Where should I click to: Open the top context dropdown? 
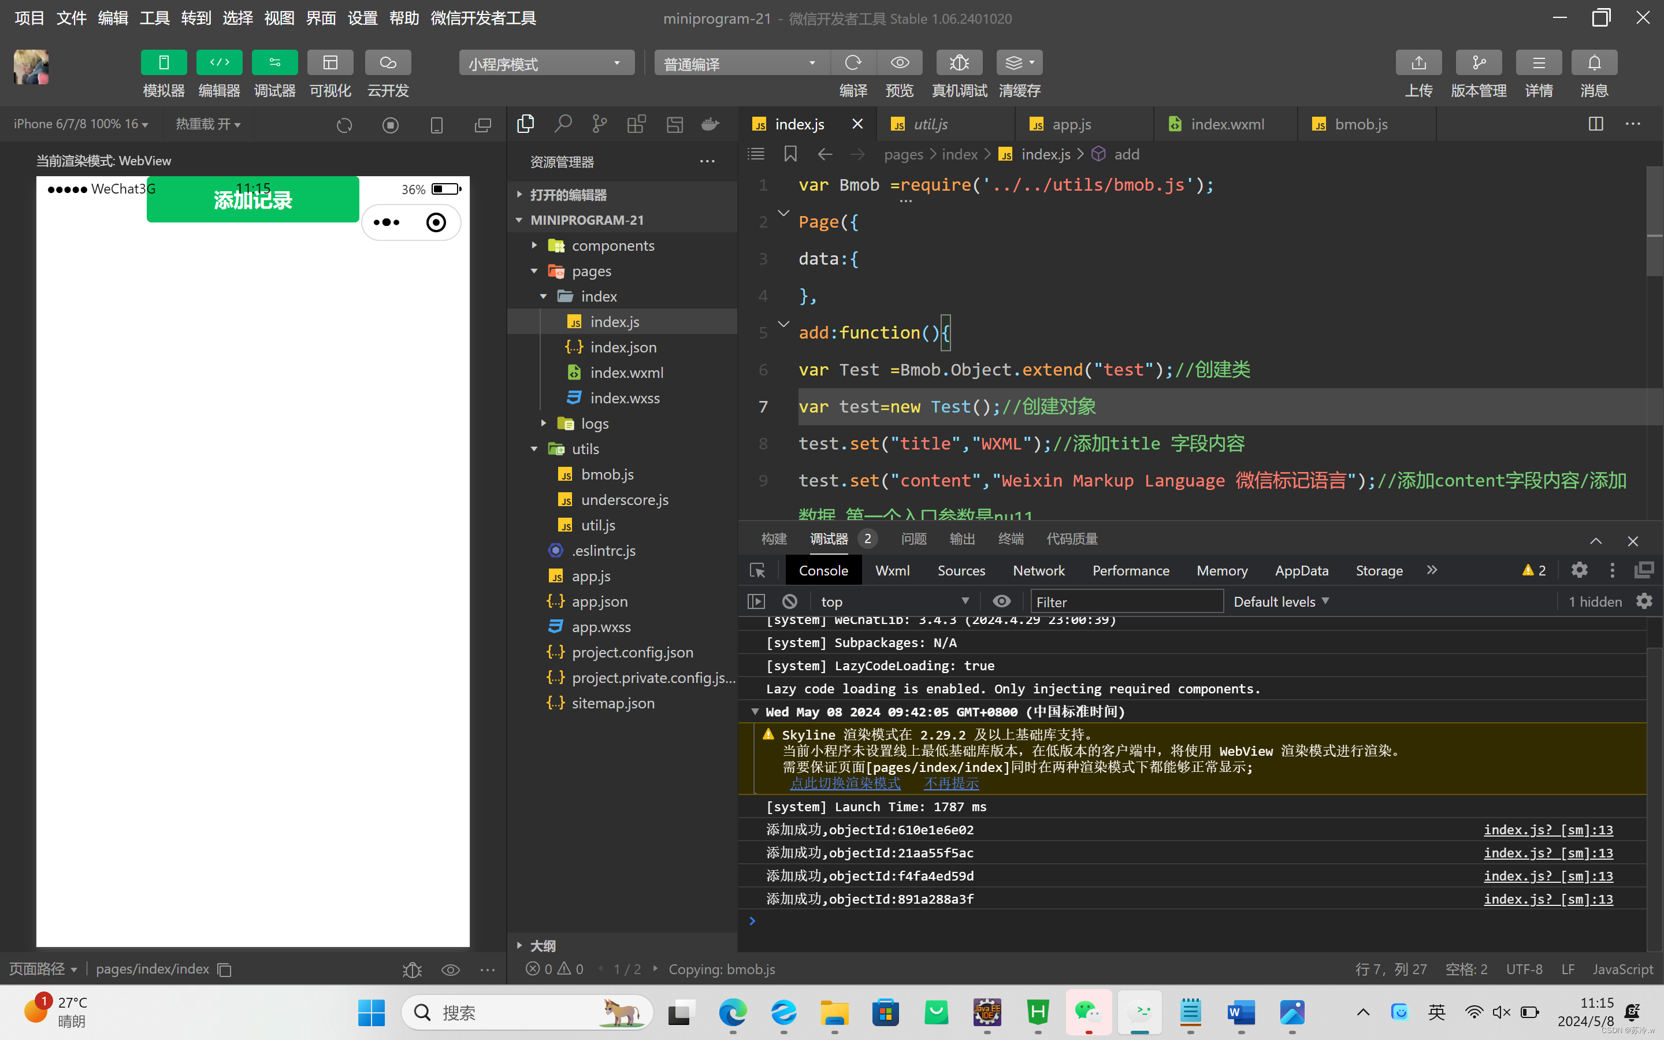point(894,601)
